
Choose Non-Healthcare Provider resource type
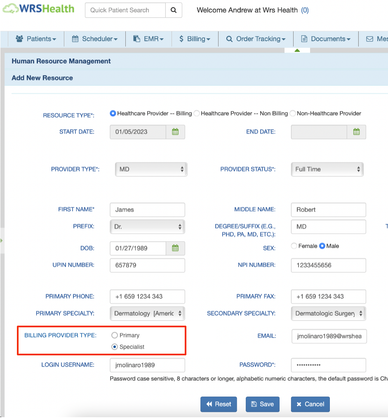tap(293, 113)
